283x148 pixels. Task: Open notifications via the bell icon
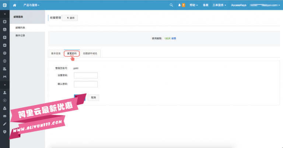click(x=179, y=5)
